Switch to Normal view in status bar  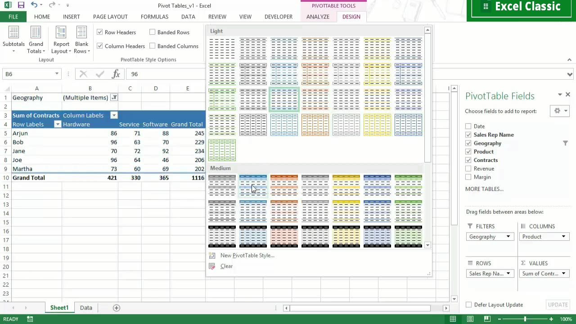pyautogui.click(x=453, y=319)
